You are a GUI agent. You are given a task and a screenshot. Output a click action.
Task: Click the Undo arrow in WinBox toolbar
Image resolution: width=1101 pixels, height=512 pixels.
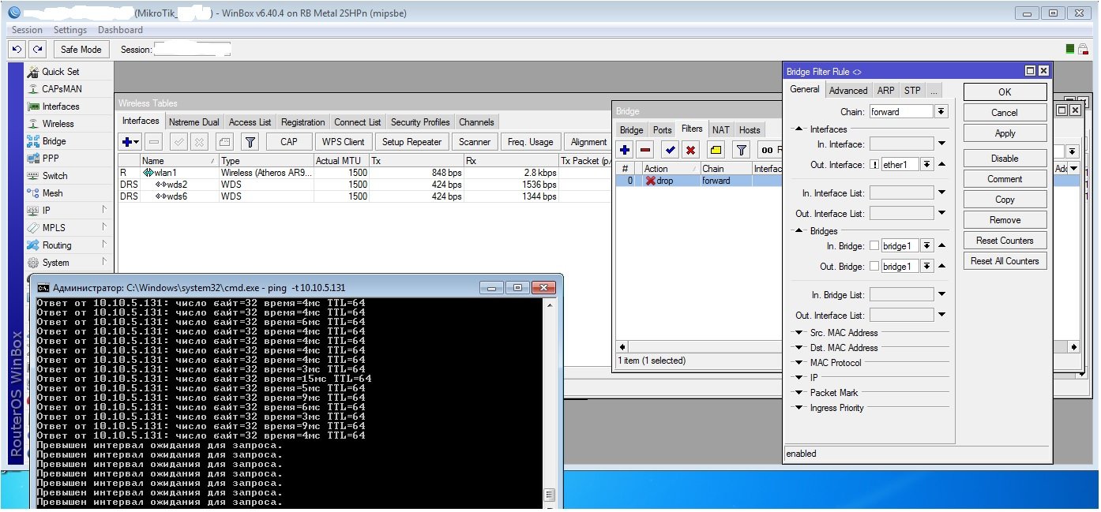[x=17, y=49]
